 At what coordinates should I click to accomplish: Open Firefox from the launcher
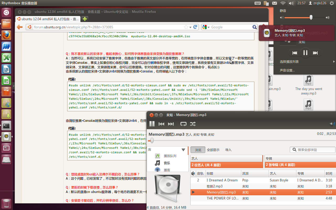[x=6, y=35]
